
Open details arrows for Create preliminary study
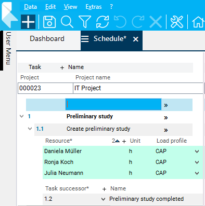166,130
